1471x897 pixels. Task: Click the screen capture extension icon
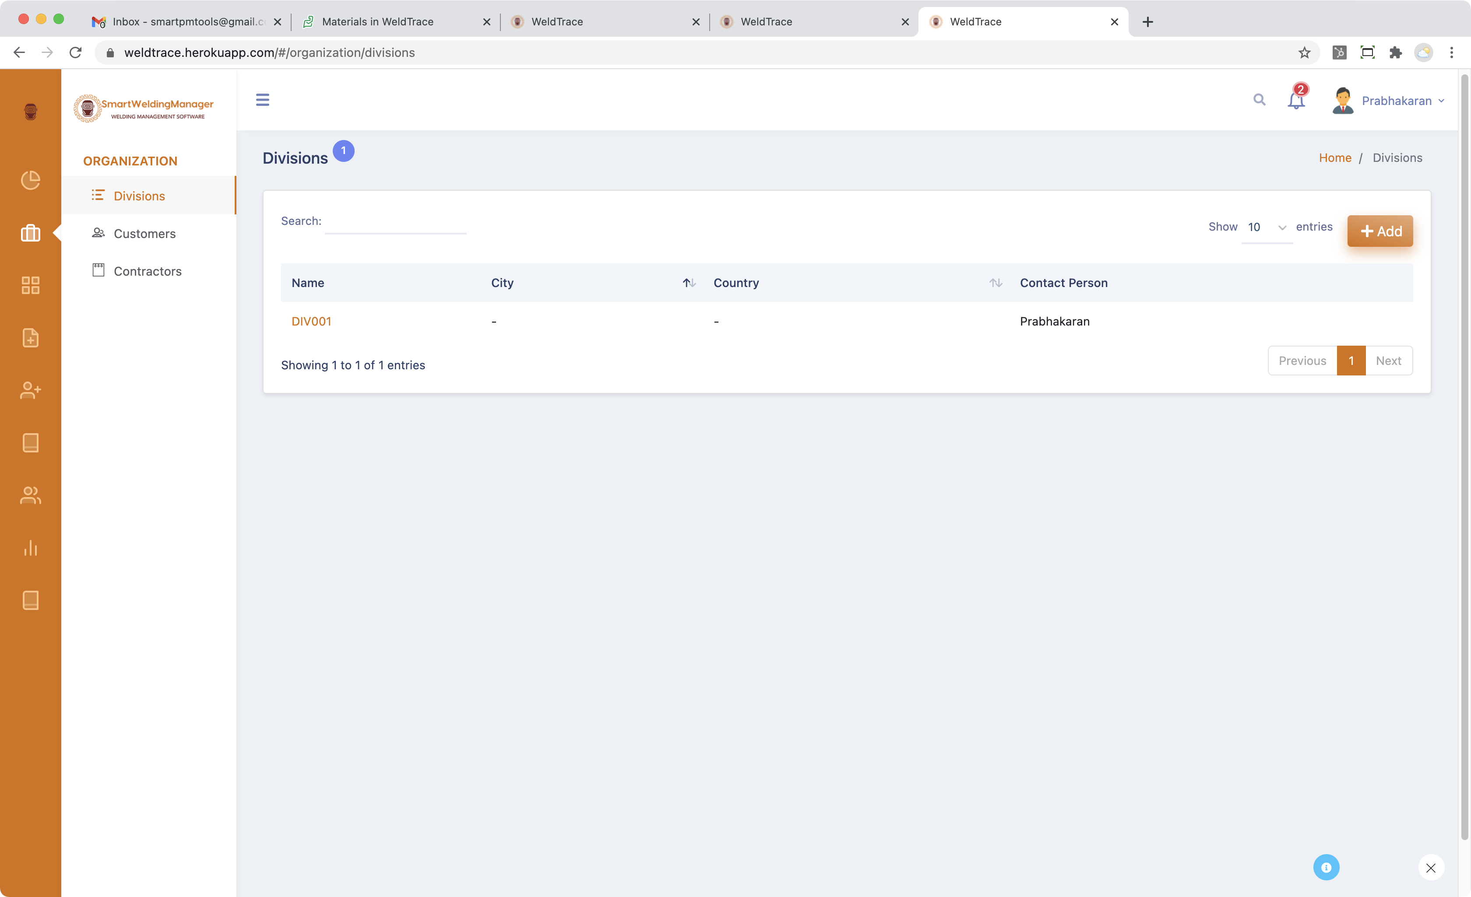pos(1367,53)
